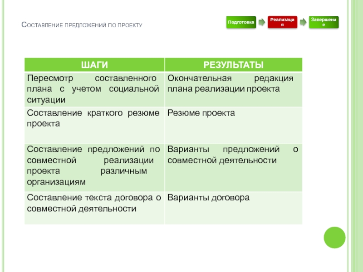Click arrow between Подготовка and Реализация
The image size is (363, 272).
pos(262,22)
